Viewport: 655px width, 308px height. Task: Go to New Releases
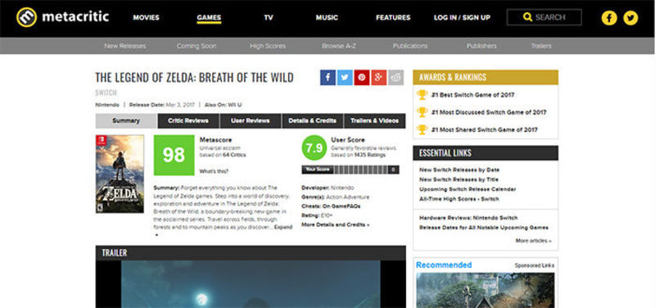coord(125,46)
